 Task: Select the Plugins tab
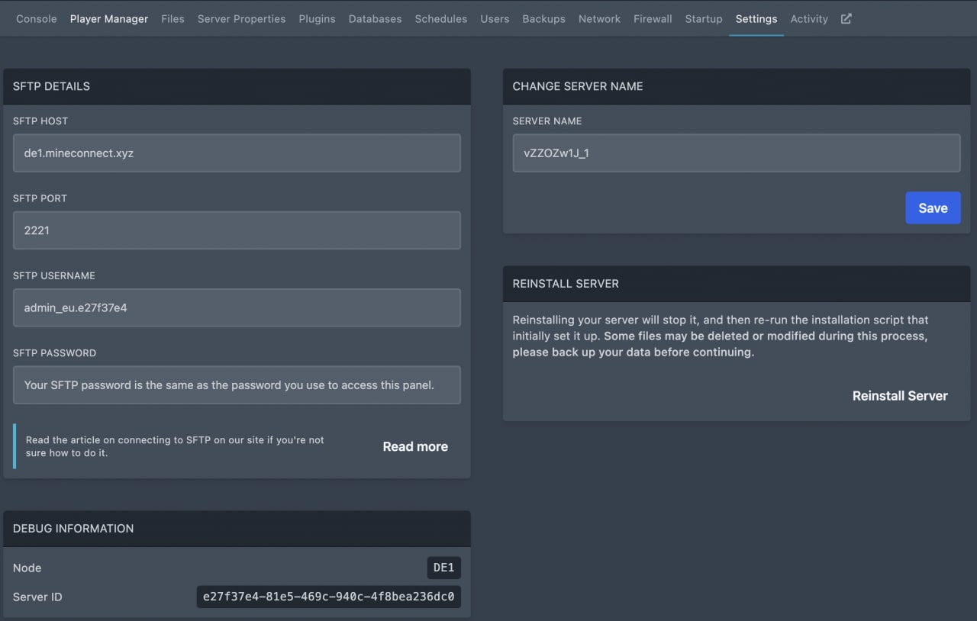317,18
